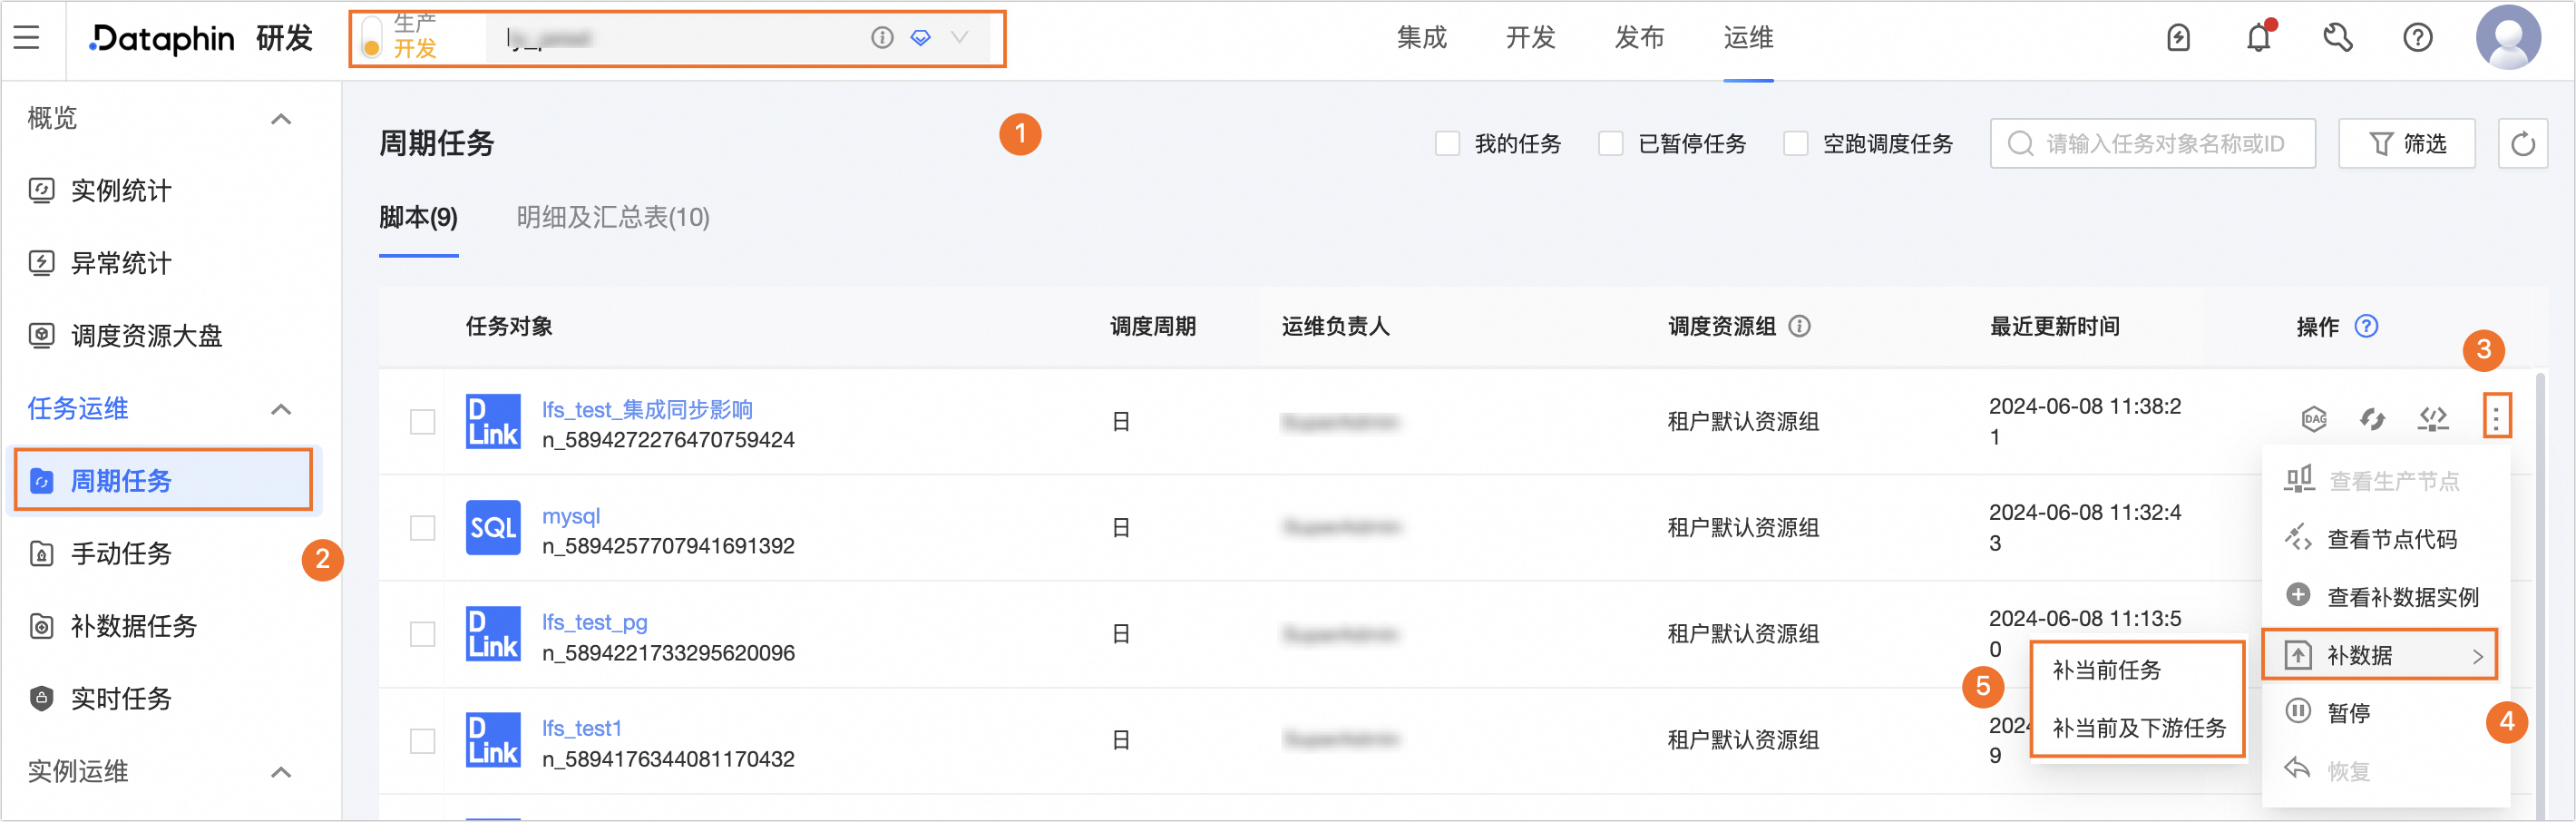
Task: Open the three-dot more menu in the first row
Action: [2495, 419]
